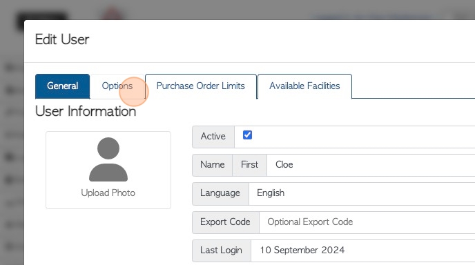475x265 pixels.
Task: Switch to Purchase Order Limits tab
Action: tap(200, 86)
